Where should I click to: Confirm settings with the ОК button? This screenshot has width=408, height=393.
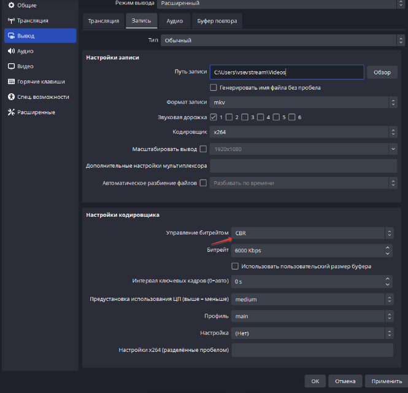click(x=315, y=381)
